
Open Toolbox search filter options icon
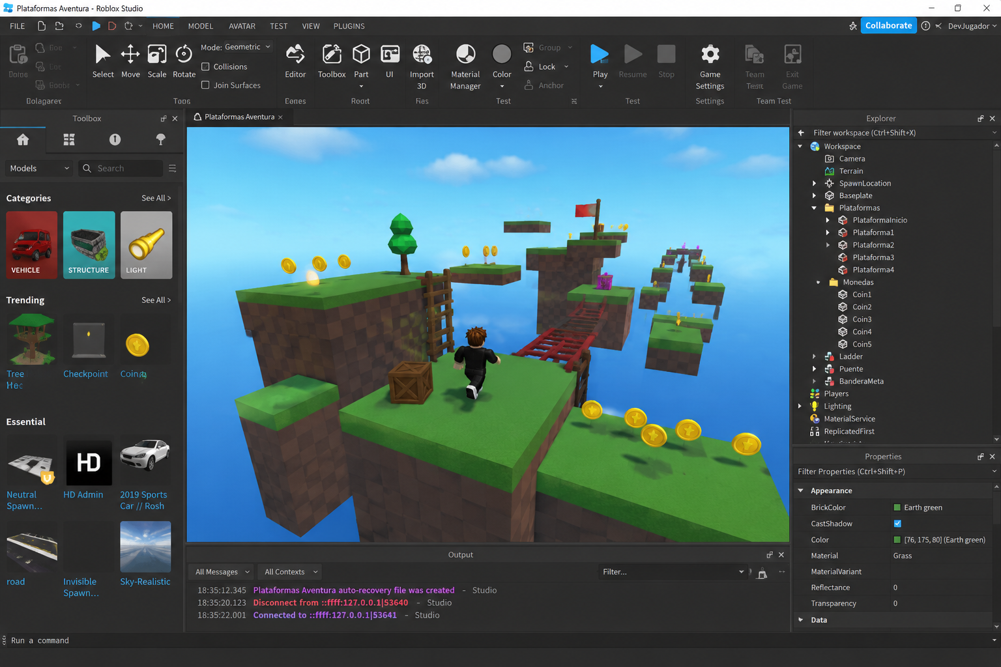click(x=173, y=168)
